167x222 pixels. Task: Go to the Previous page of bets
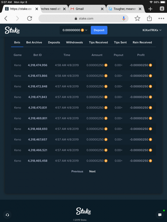77,171
